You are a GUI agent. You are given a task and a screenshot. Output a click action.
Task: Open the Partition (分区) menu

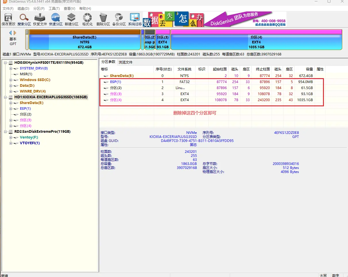(39, 9)
